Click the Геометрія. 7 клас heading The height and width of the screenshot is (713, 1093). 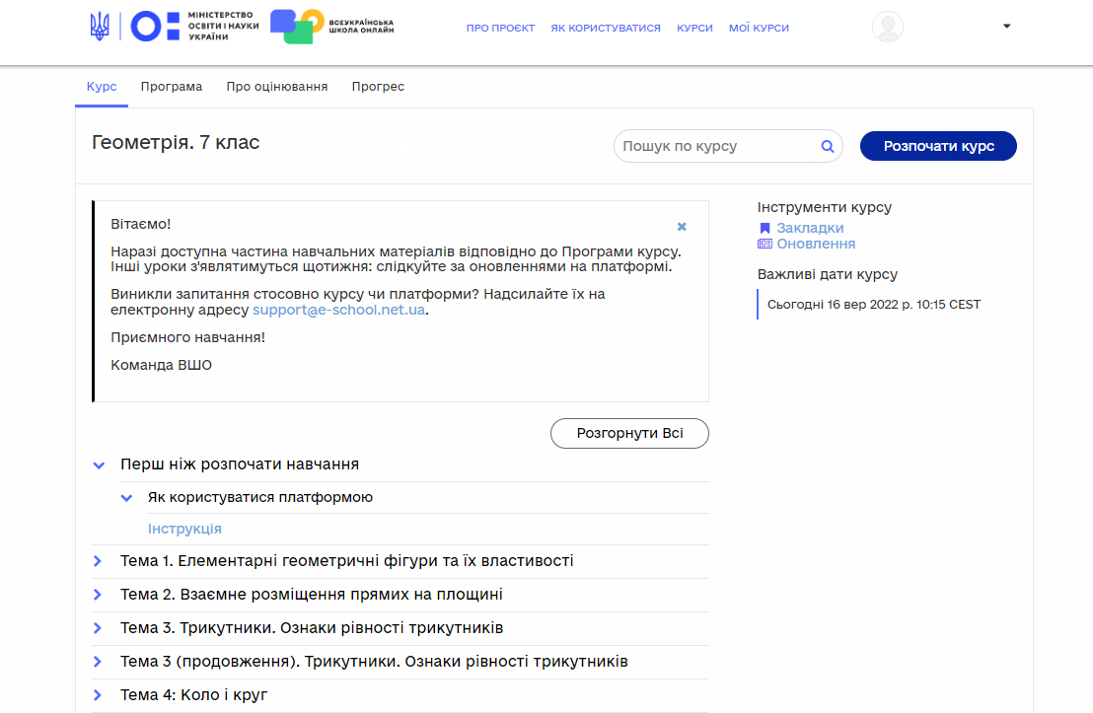point(176,142)
